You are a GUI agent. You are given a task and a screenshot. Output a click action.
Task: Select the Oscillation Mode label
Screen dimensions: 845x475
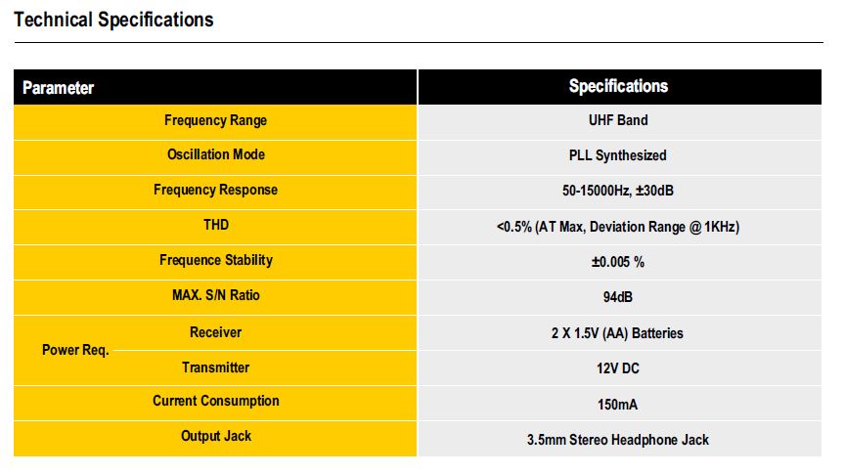coord(215,154)
